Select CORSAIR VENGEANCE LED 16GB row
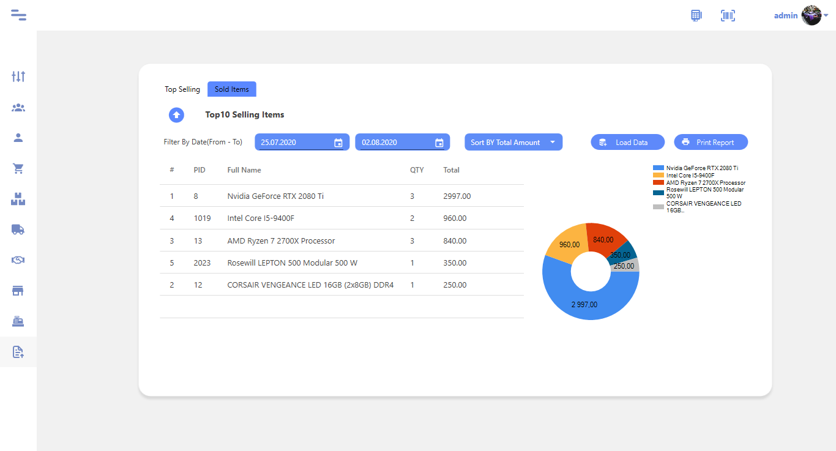 tap(341, 285)
